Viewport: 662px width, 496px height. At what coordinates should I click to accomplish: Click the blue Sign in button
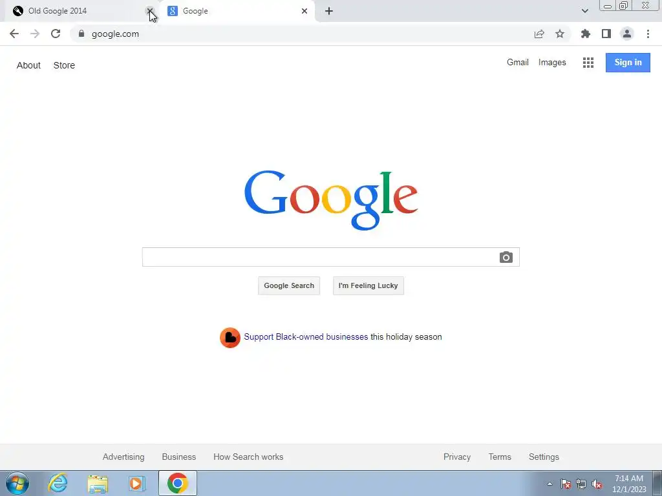click(x=628, y=63)
